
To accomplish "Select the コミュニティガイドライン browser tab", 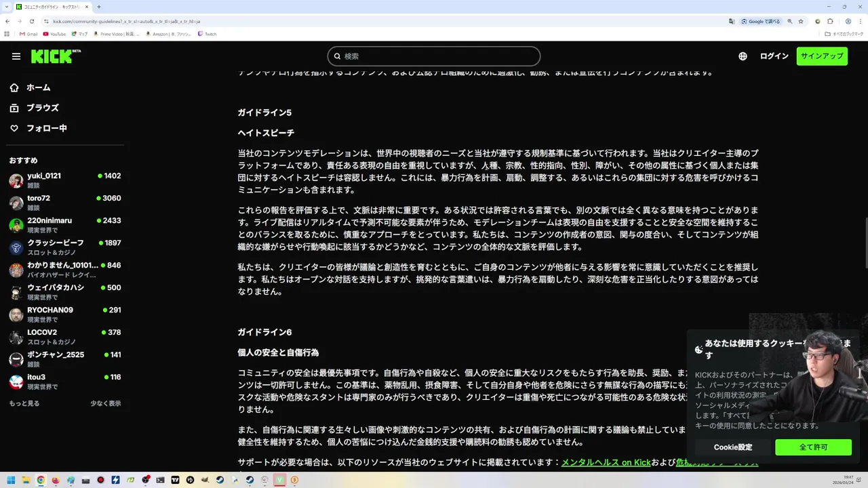I will coord(52,7).
